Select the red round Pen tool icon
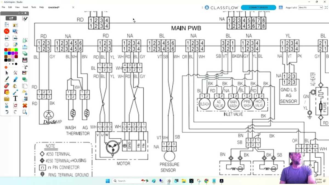This screenshot has height=185, width=329. click(7, 31)
